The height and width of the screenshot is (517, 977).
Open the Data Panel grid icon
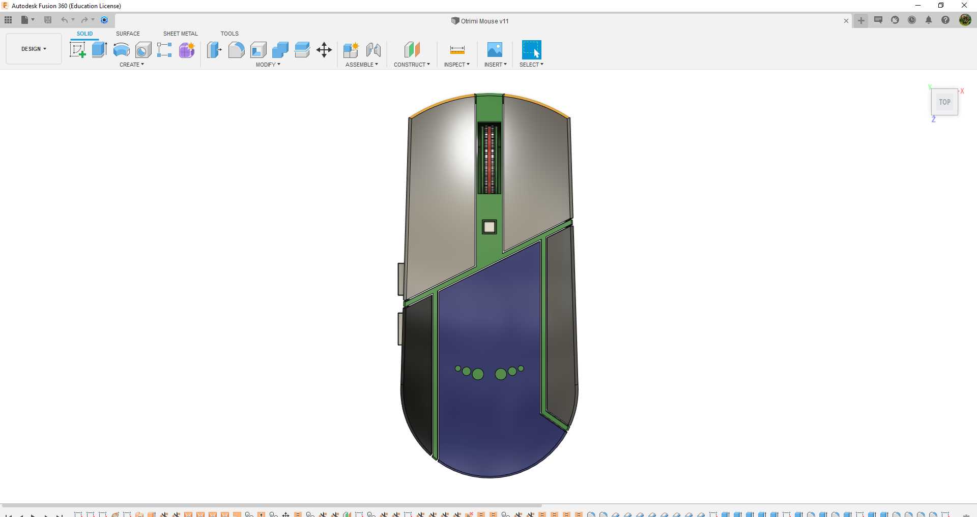point(8,20)
